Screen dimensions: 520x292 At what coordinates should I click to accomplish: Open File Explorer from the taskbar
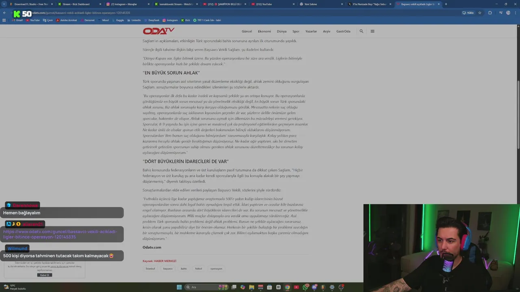(x=251, y=287)
